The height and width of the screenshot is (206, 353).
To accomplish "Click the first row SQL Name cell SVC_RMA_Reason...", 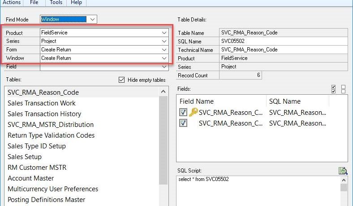I will [x=297, y=112].
